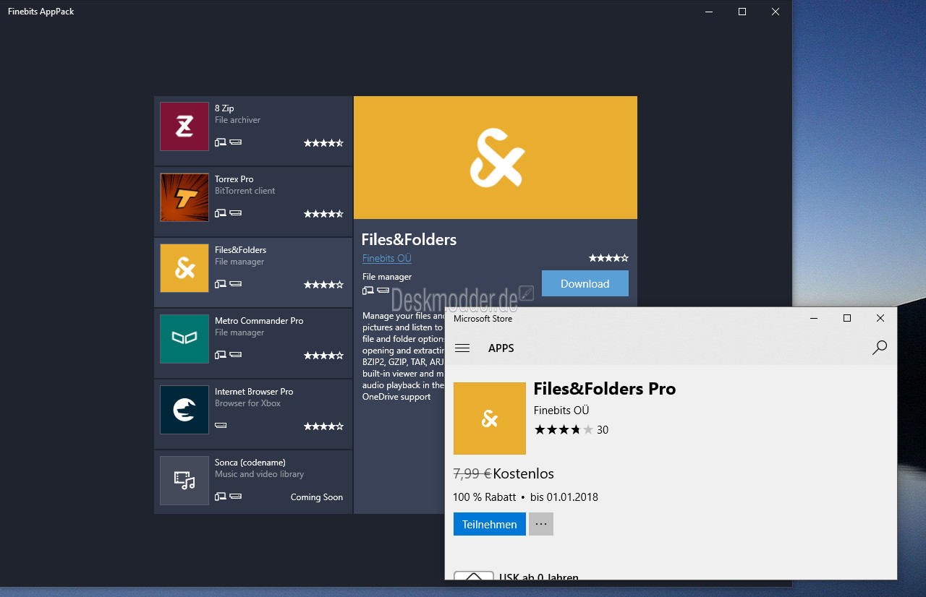Click the Kostenlos price label

524,474
